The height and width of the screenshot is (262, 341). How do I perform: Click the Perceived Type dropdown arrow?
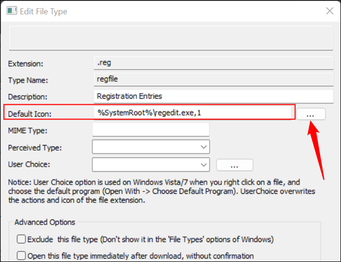pyautogui.click(x=204, y=147)
